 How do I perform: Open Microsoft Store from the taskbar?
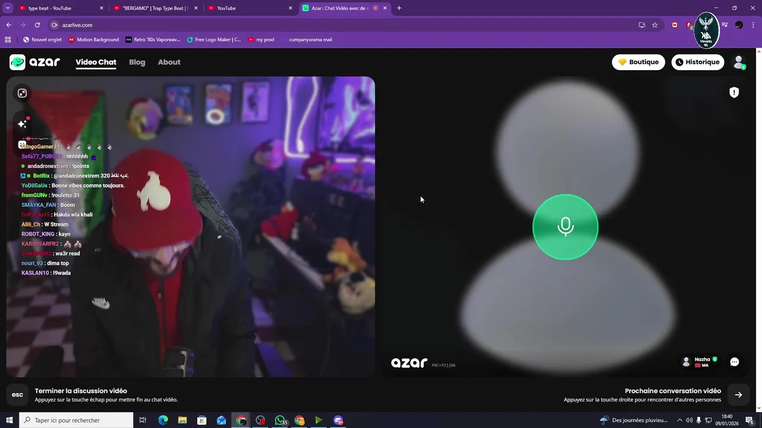[x=202, y=420]
